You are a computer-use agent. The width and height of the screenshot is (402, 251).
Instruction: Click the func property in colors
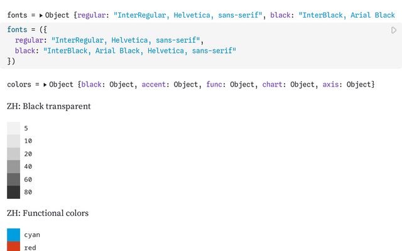[x=214, y=85]
